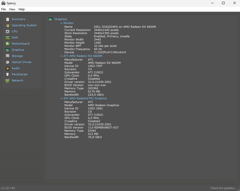Click Revision C4 value
The height and width of the screenshot is (191, 240).
pyautogui.click(x=90, y=69)
